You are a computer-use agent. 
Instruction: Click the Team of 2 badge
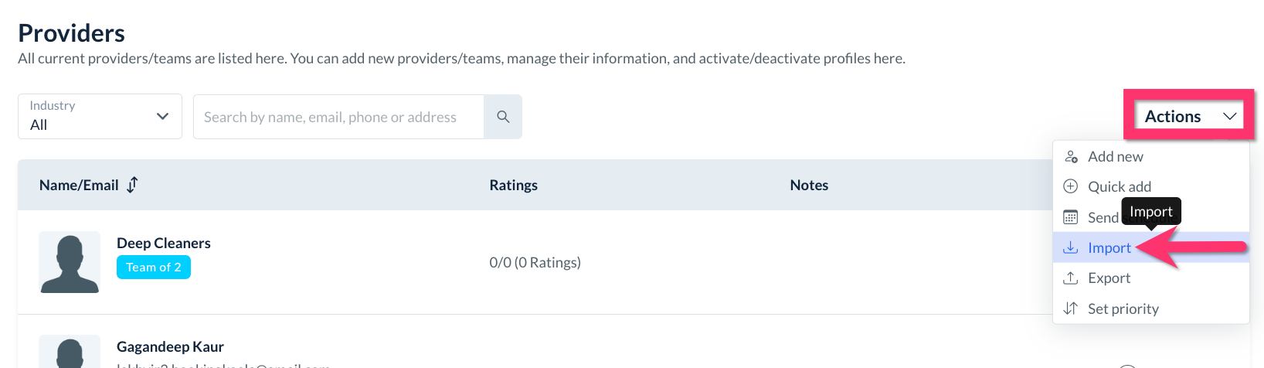154,267
